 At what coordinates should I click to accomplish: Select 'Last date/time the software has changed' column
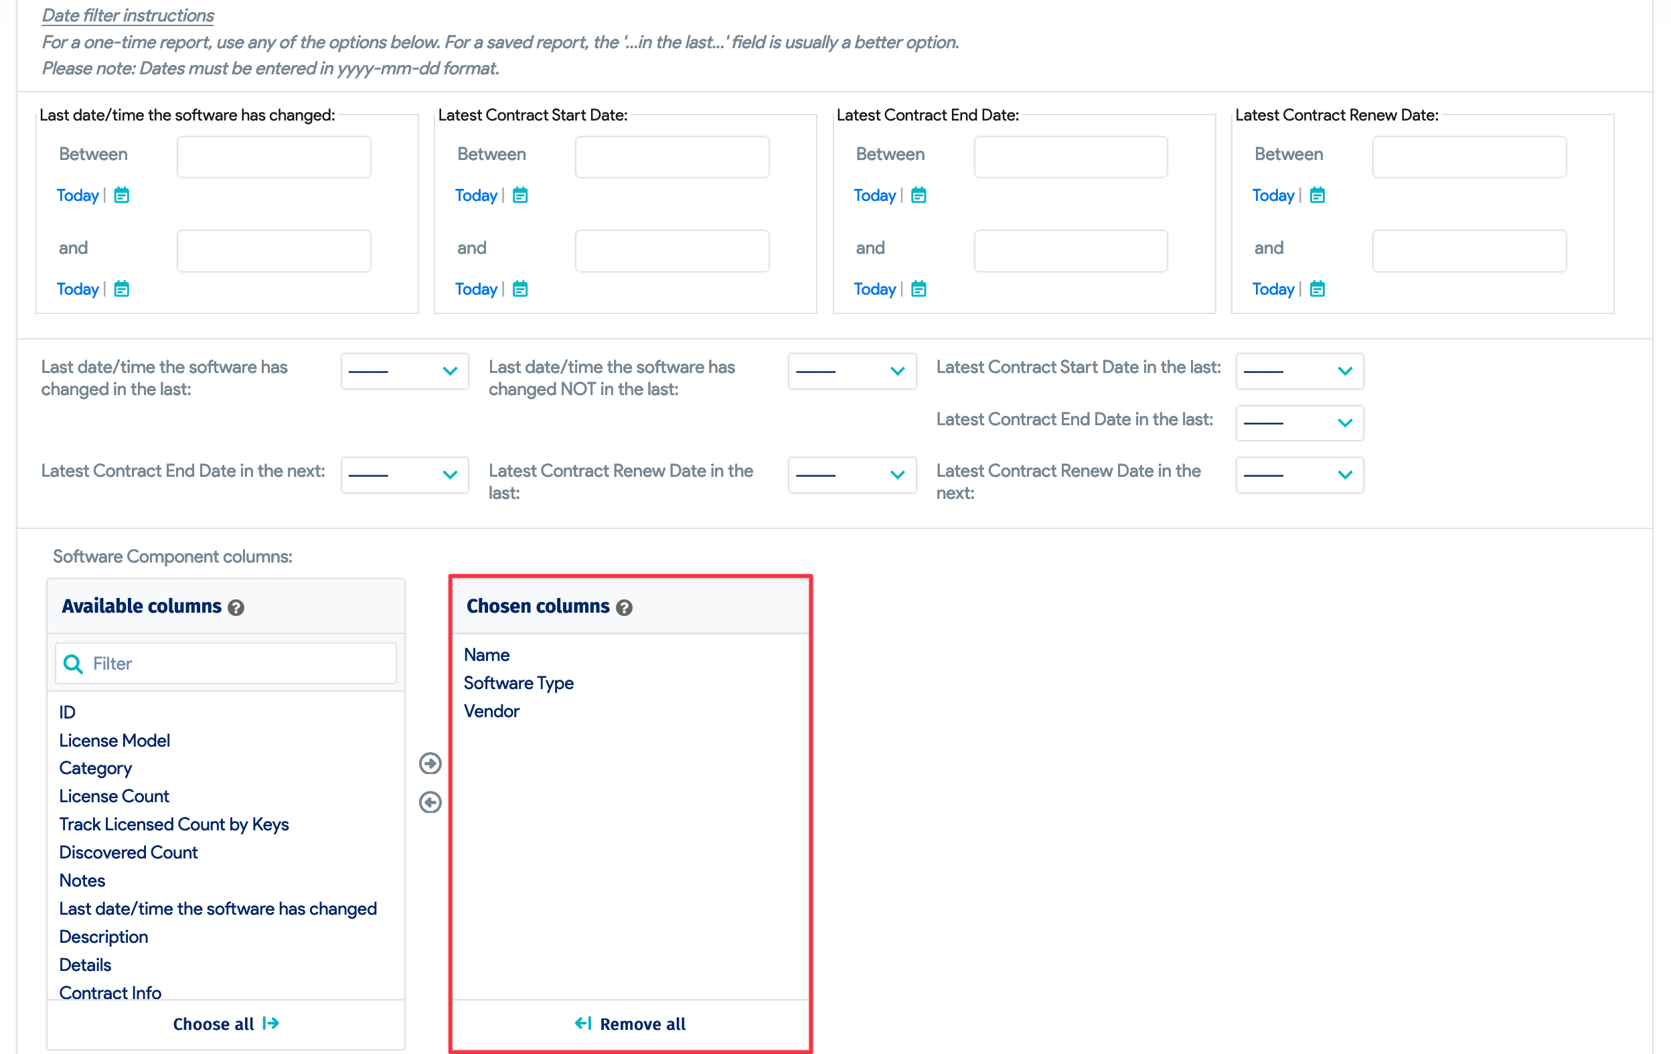click(218, 909)
